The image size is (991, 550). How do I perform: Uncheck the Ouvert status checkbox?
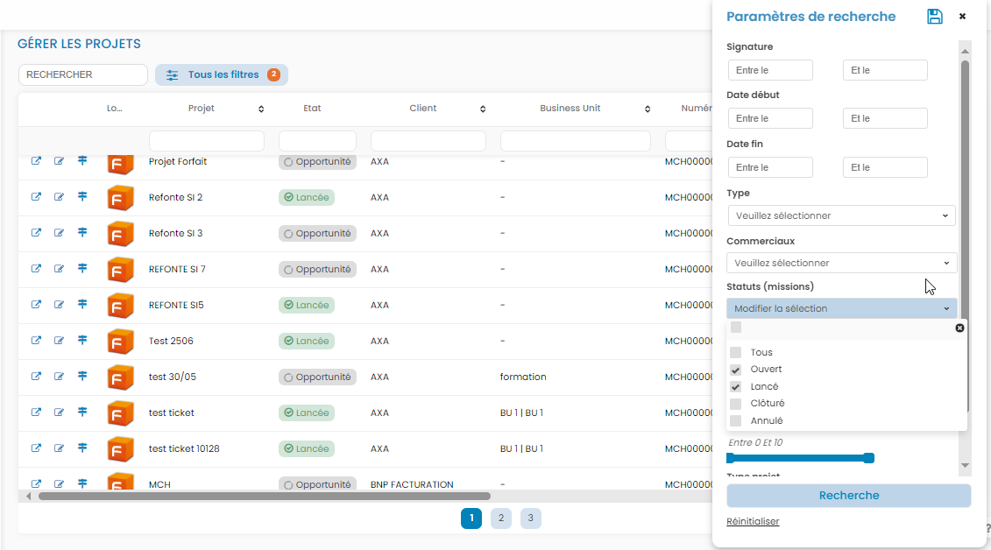pos(736,370)
